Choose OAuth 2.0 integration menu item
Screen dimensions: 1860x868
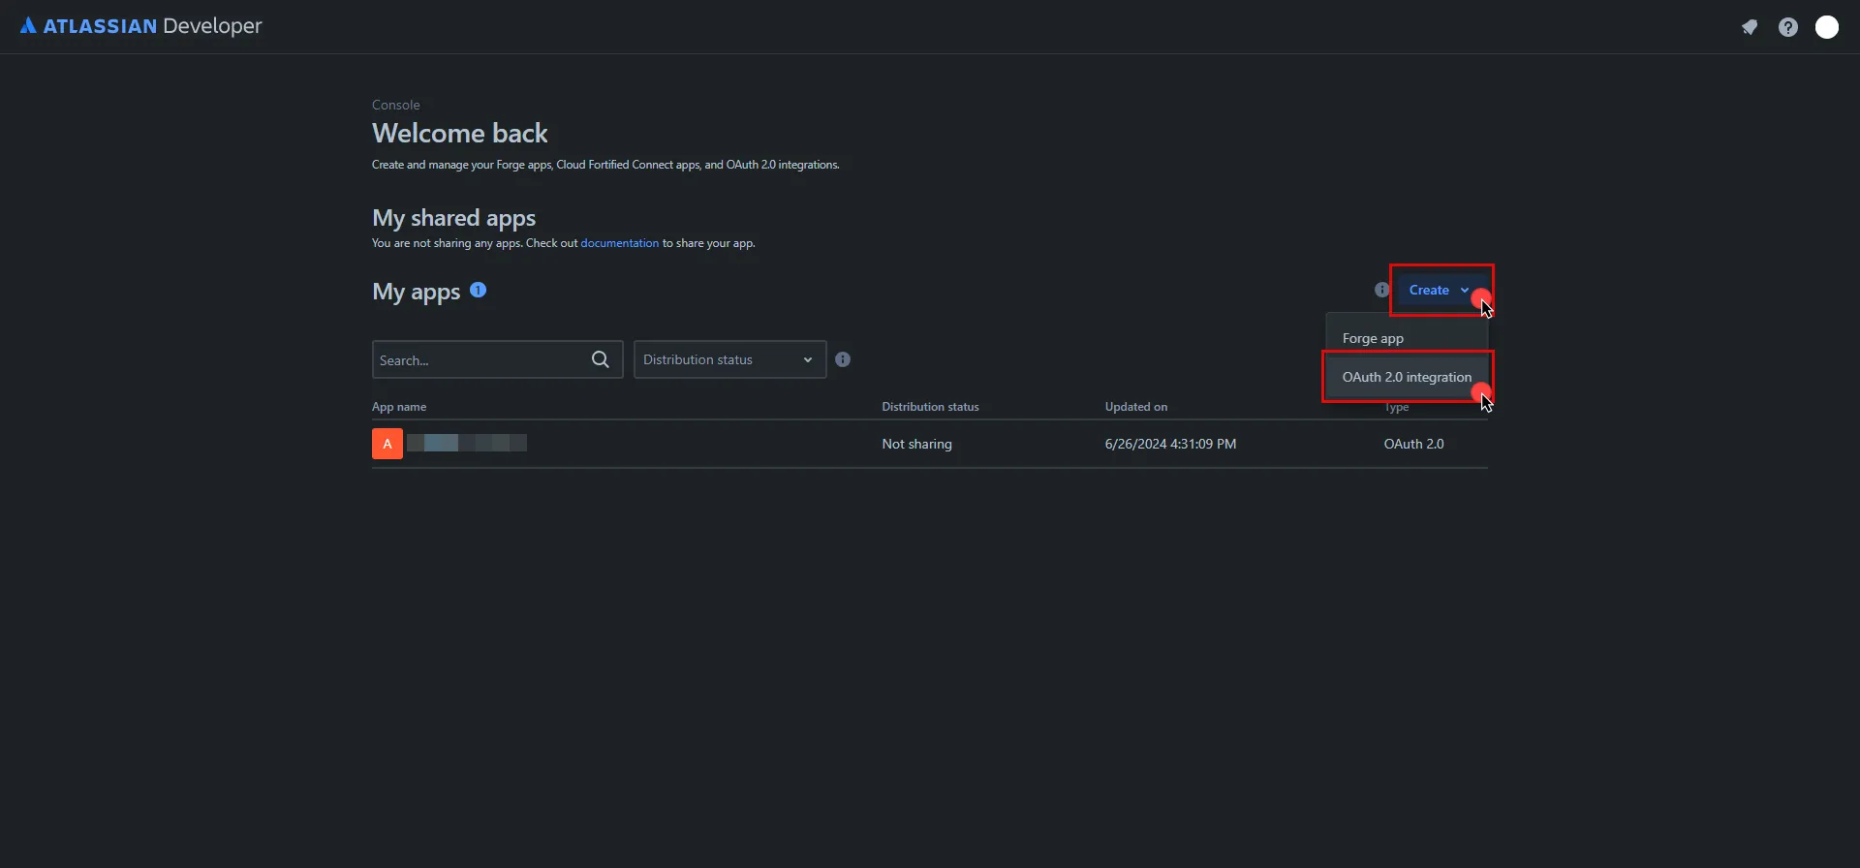pos(1407,377)
